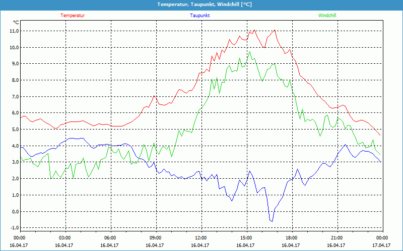Pick the green Windchill legend label
The image size is (403, 251).
click(327, 16)
